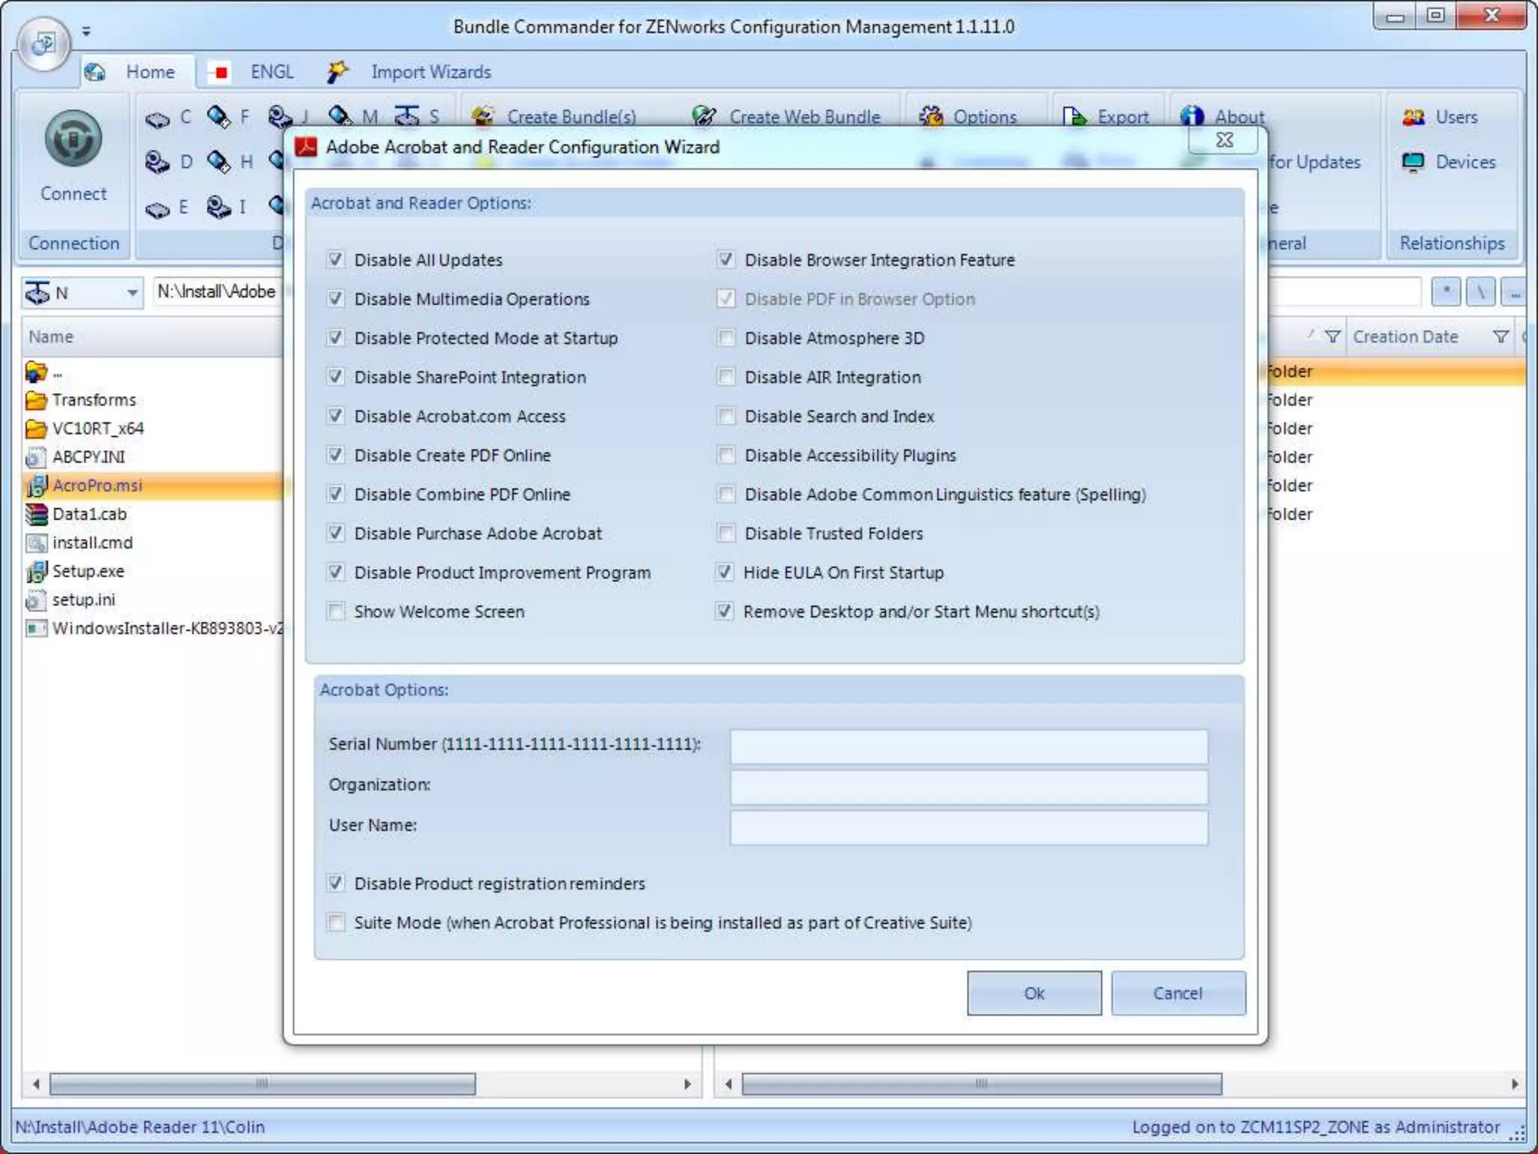Select drive C icon in ribbon

coord(158,119)
